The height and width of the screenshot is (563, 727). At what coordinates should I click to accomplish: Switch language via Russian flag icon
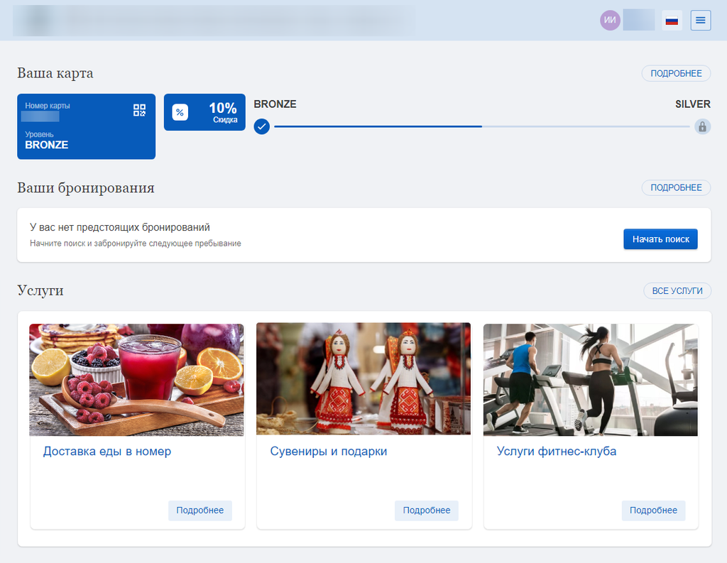672,21
